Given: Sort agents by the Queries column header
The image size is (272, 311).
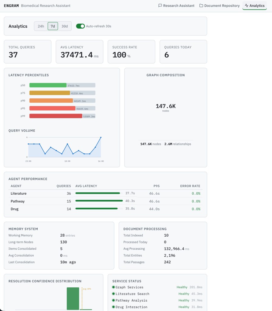Looking at the screenshot, I should tap(64, 186).
